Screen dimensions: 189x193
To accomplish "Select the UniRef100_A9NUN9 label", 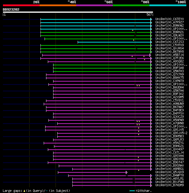I will click(x=170, y=104).
